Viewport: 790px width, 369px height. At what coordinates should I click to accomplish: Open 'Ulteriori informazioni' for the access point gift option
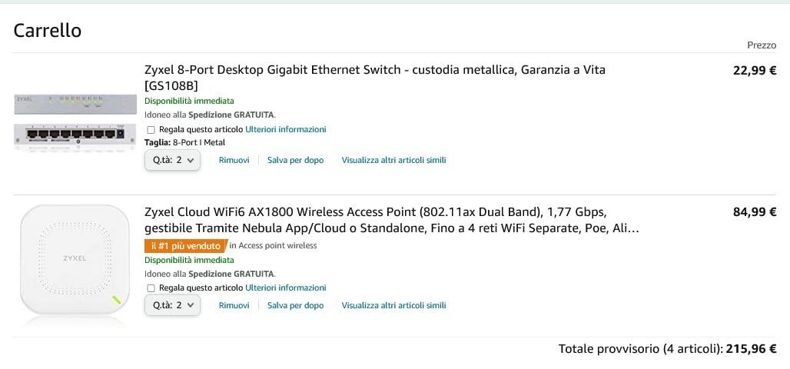tap(286, 288)
